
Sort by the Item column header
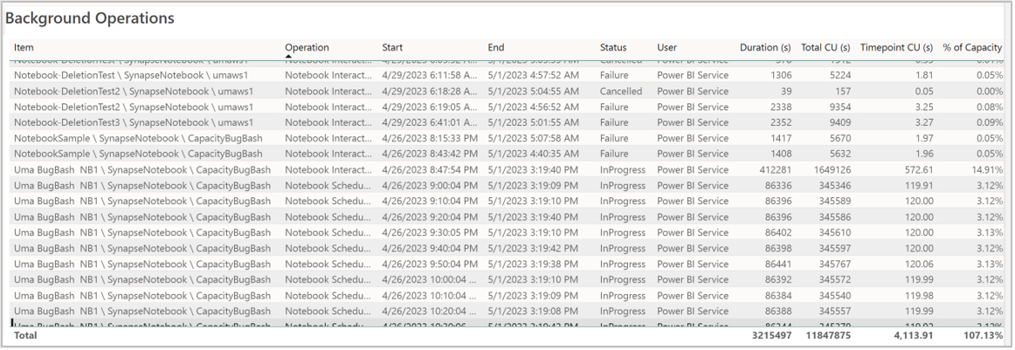24,47
